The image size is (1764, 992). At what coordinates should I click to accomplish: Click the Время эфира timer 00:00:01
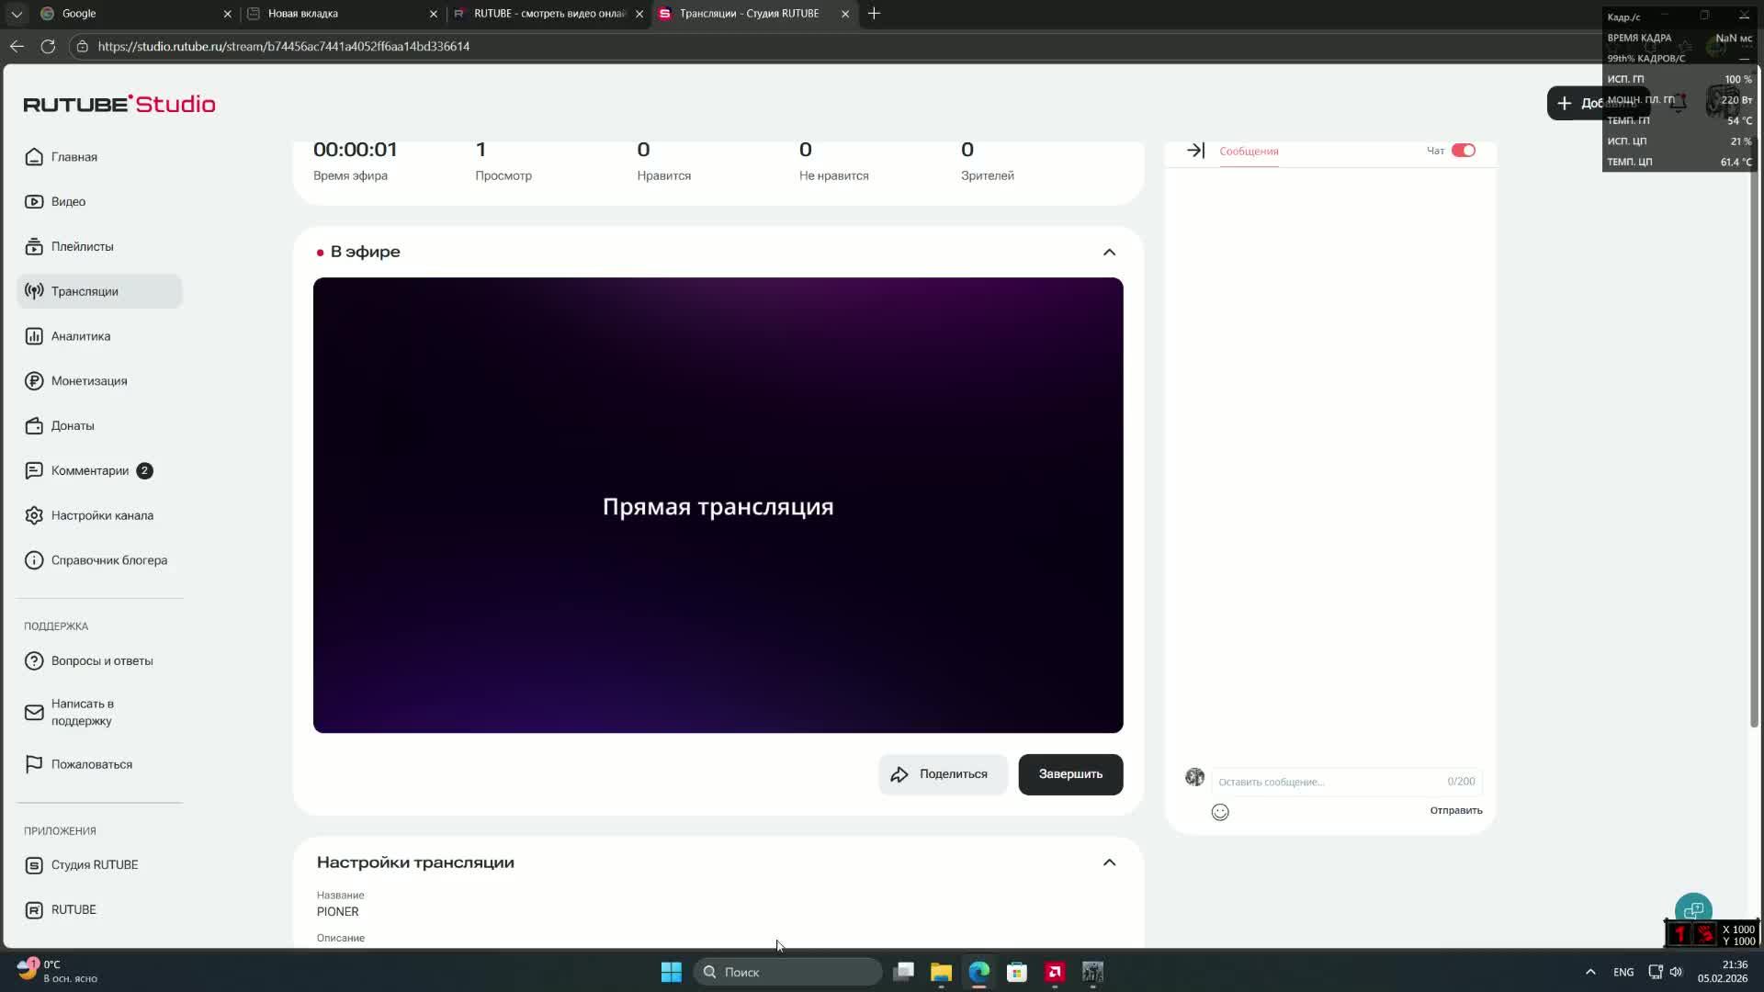point(356,150)
